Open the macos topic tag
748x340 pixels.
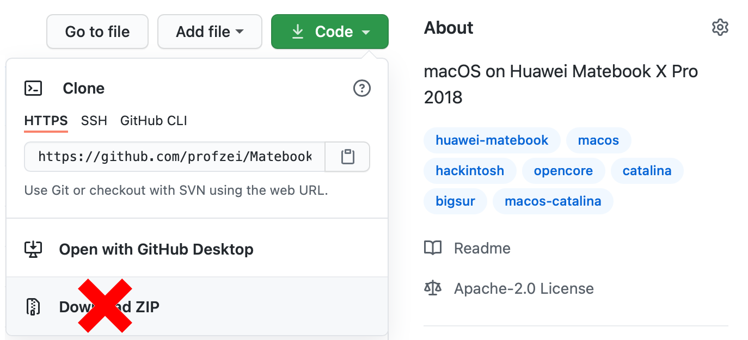pos(598,140)
